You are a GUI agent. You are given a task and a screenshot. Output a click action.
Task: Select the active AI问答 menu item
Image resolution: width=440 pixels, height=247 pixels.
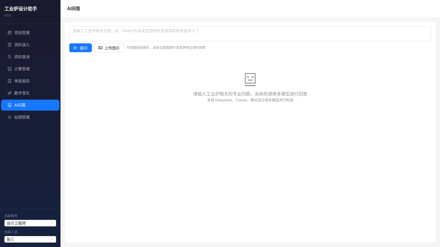tap(30, 105)
